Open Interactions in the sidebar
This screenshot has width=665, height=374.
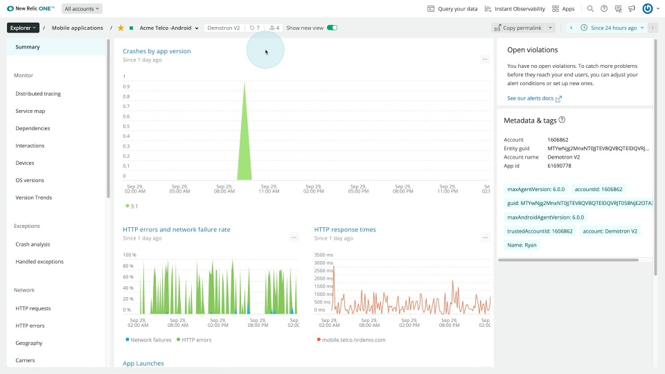30,146
